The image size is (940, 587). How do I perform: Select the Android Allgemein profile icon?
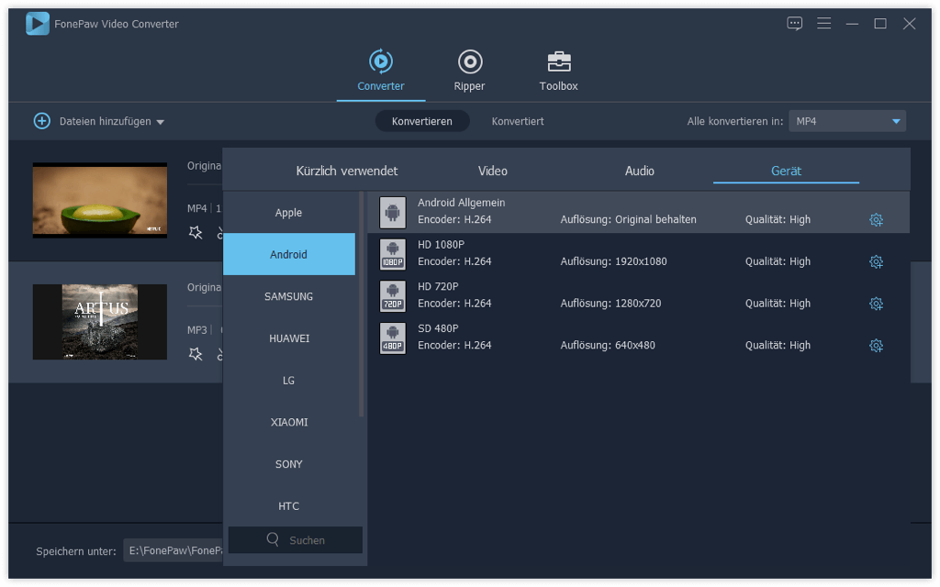coord(393,213)
